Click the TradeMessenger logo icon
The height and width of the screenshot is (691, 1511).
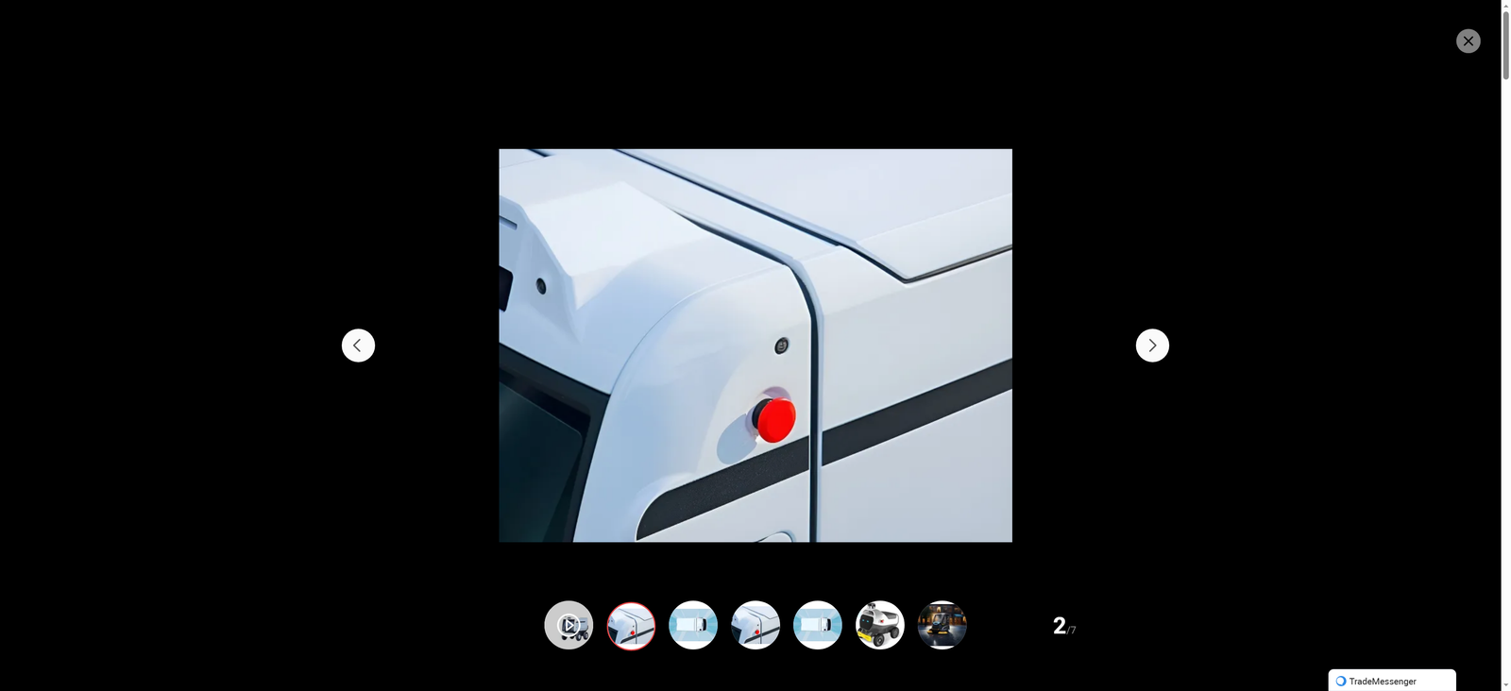pyautogui.click(x=1340, y=681)
